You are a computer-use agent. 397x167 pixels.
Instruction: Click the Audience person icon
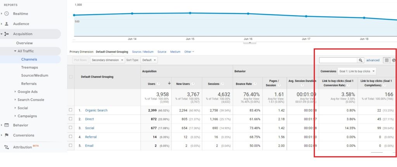[7, 24]
